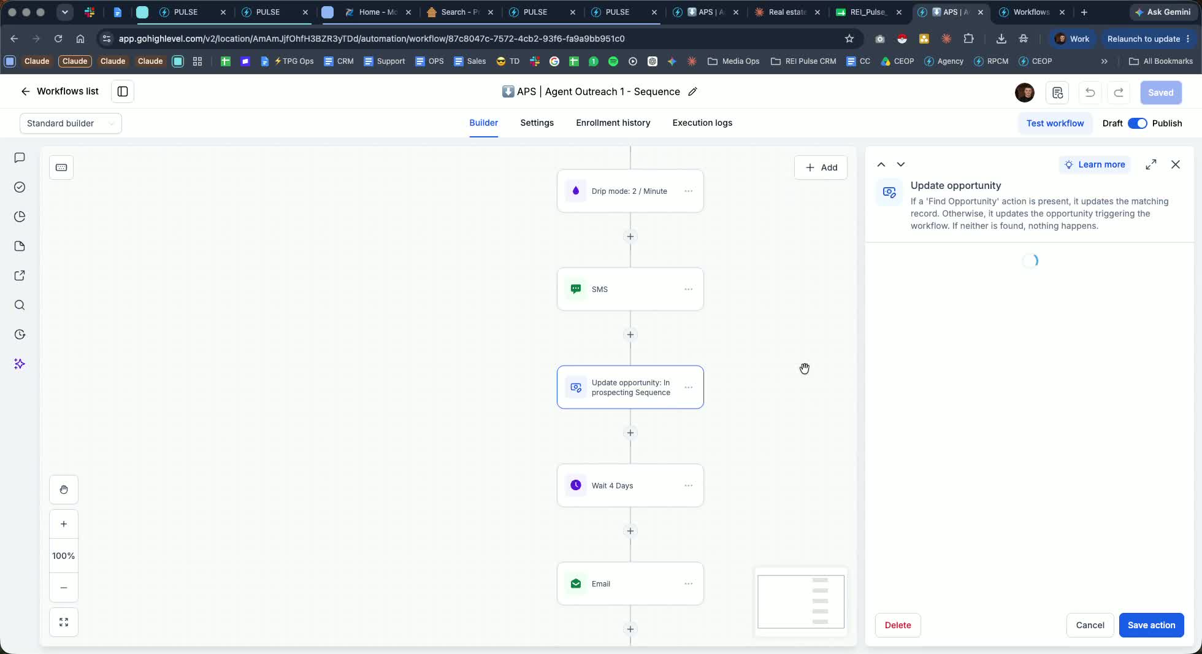Click the fit-to-screen canvas icon
Viewport: 1202px width, 654px height.
(64, 622)
